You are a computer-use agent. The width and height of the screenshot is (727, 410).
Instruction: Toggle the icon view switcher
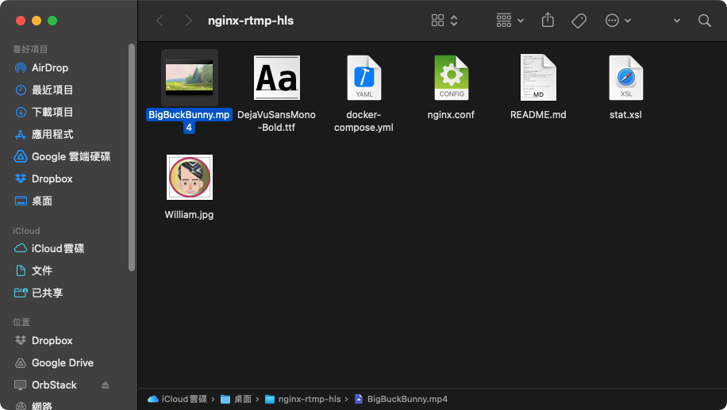point(444,21)
